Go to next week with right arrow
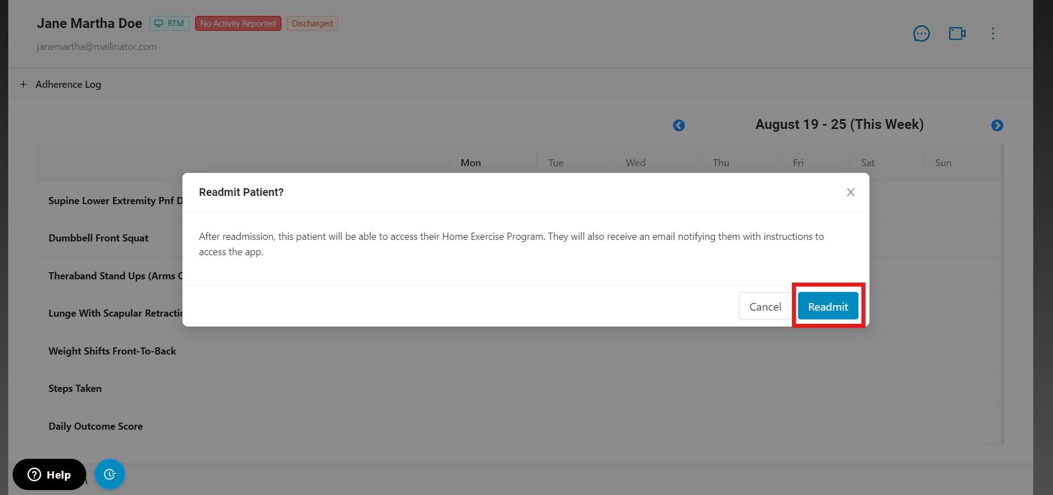 click(997, 126)
